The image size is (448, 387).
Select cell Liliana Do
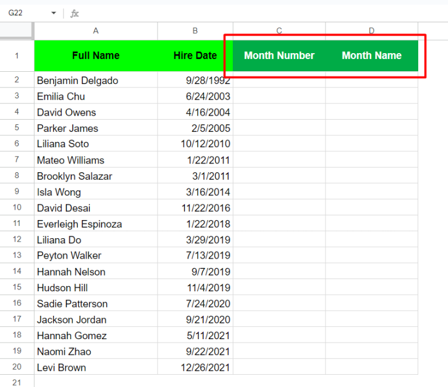tap(96, 239)
